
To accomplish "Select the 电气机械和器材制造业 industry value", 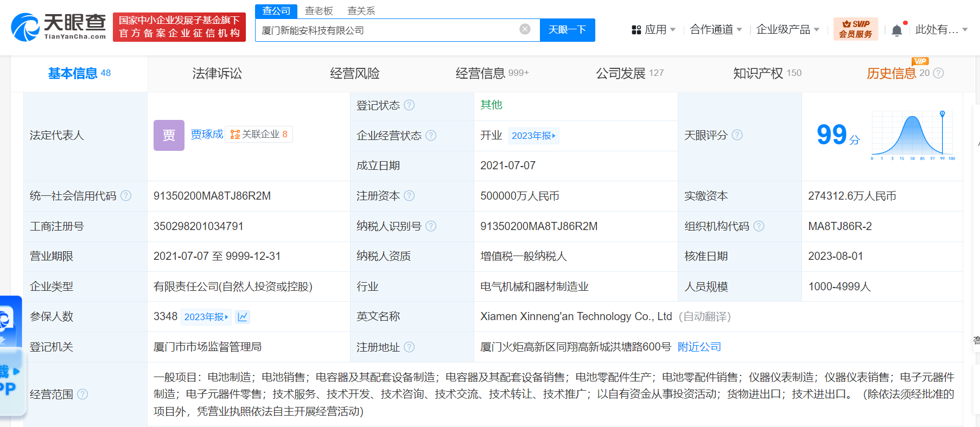I will 534,286.
